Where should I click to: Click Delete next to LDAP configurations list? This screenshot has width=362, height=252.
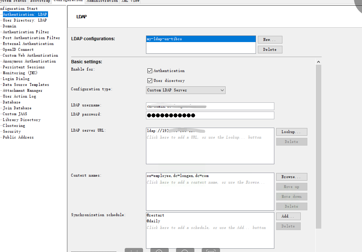pos(270,49)
